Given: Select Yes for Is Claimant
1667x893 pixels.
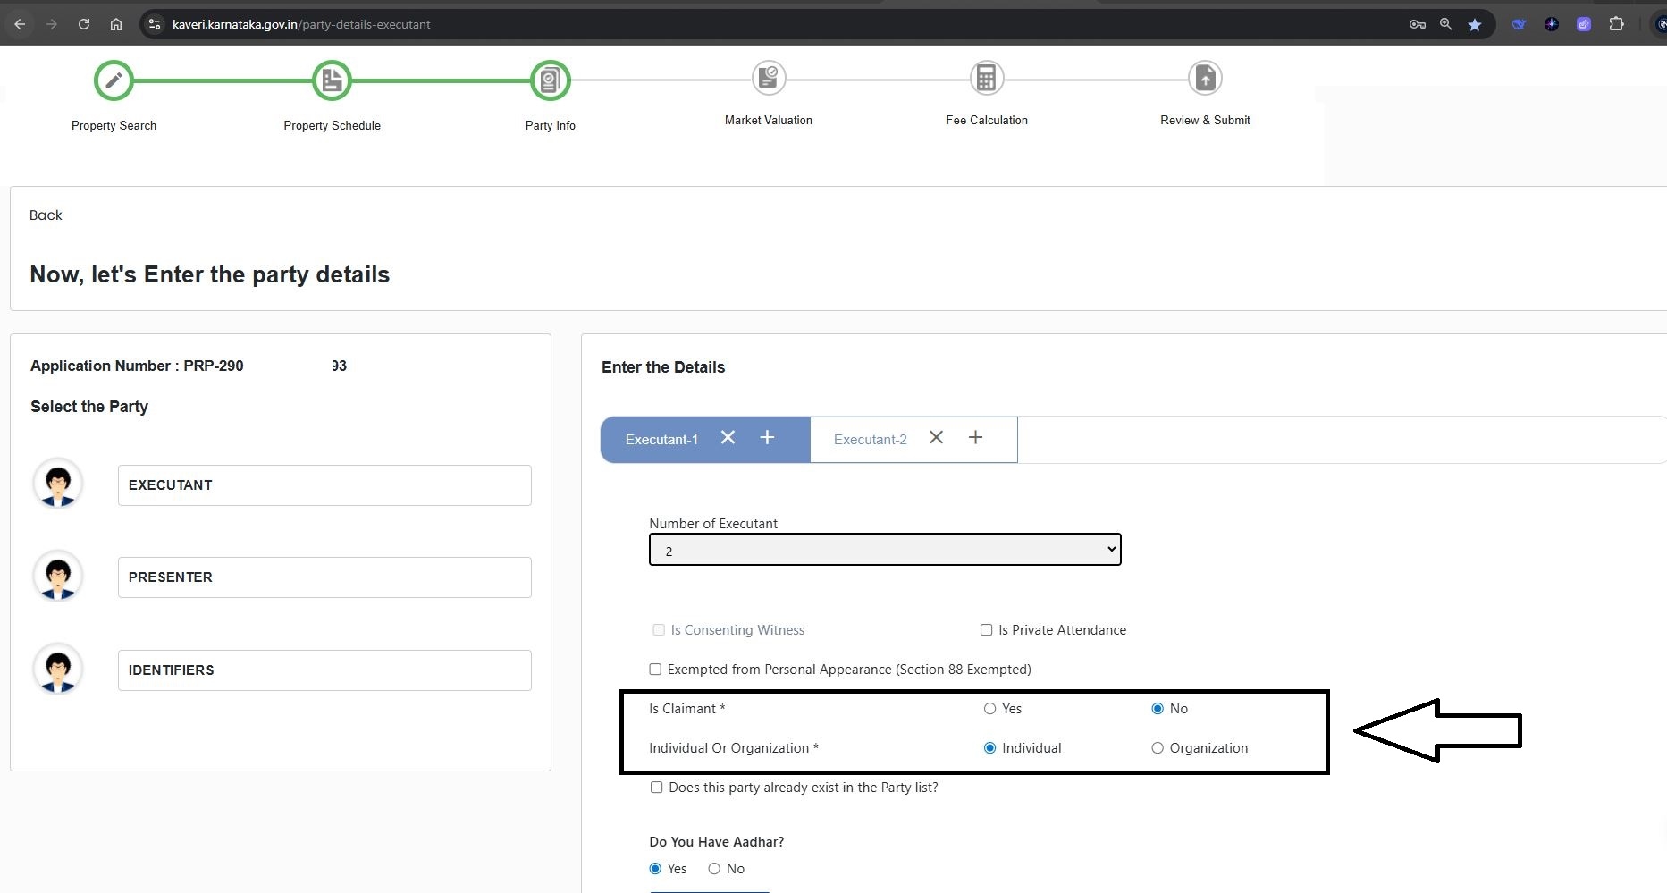Looking at the screenshot, I should [x=989, y=709].
